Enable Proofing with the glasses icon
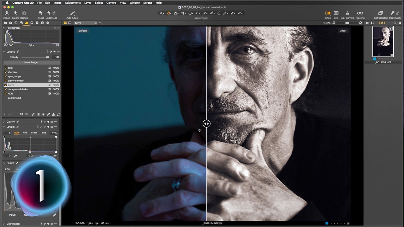 point(360,13)
